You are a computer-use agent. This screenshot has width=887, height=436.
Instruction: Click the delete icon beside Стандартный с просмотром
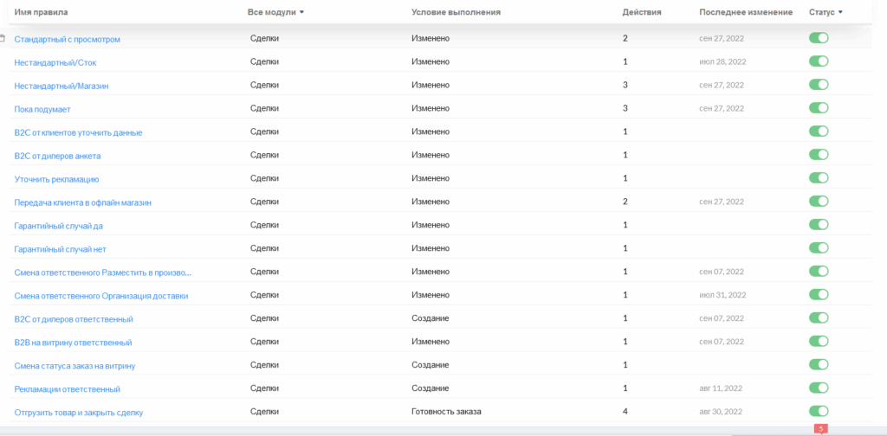click(x=3, y=38)
